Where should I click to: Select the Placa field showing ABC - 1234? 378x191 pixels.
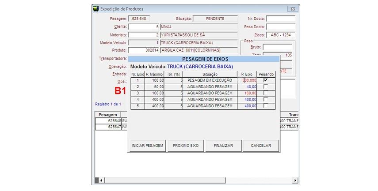coord(280,35)
